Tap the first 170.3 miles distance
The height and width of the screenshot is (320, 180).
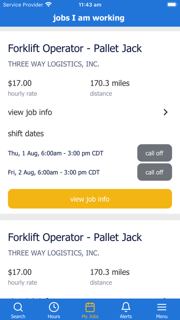pyautogui.click(x=110, y=83)
